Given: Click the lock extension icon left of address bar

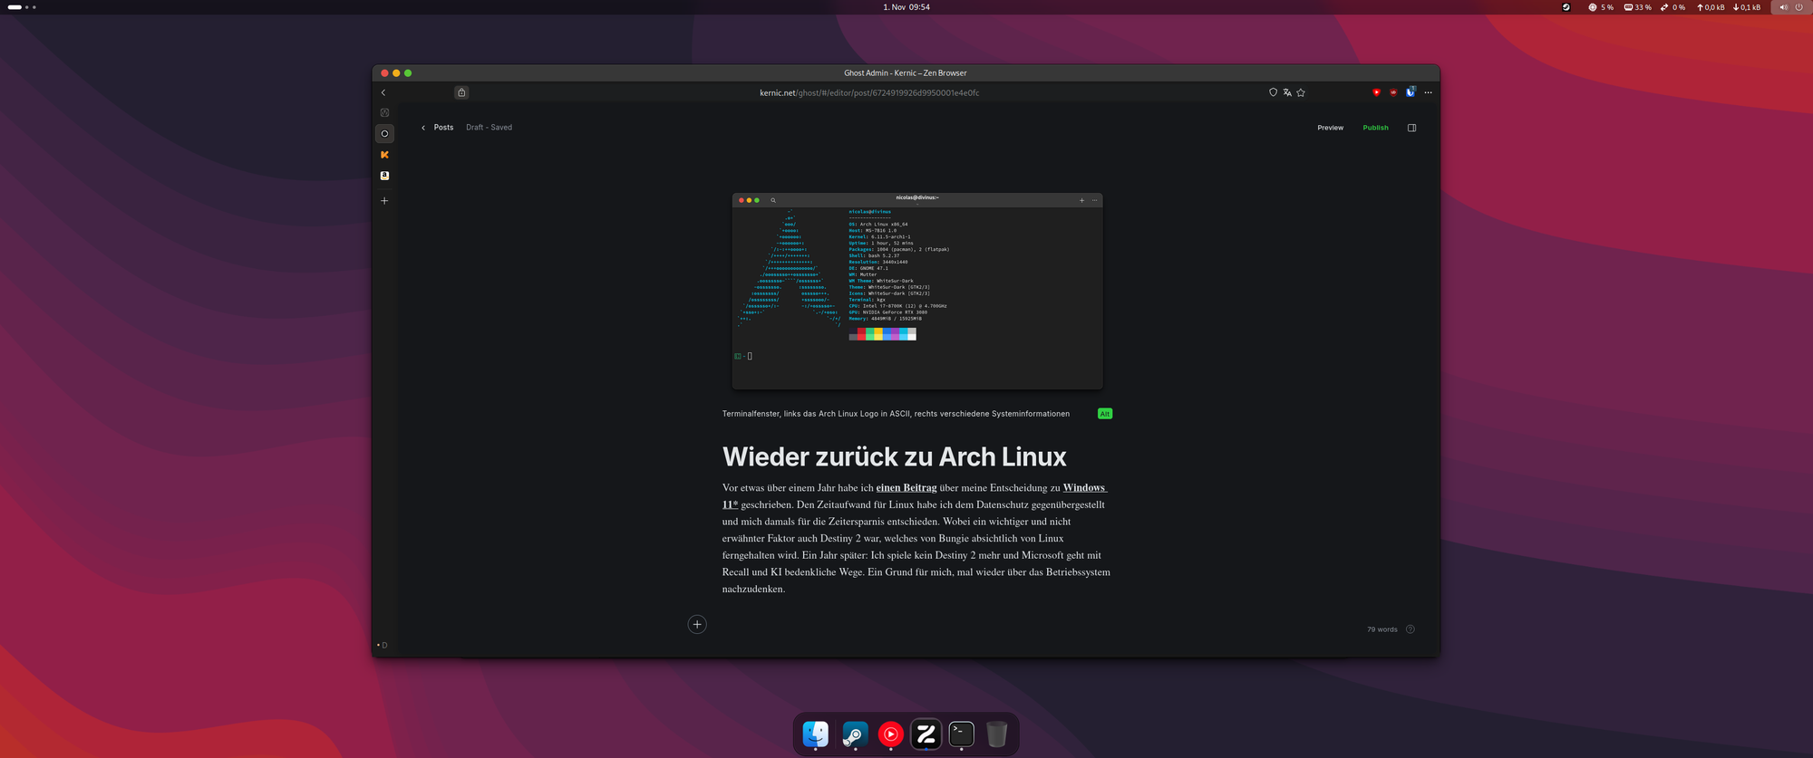Looking at the screenshot, I should coord(461,92).
